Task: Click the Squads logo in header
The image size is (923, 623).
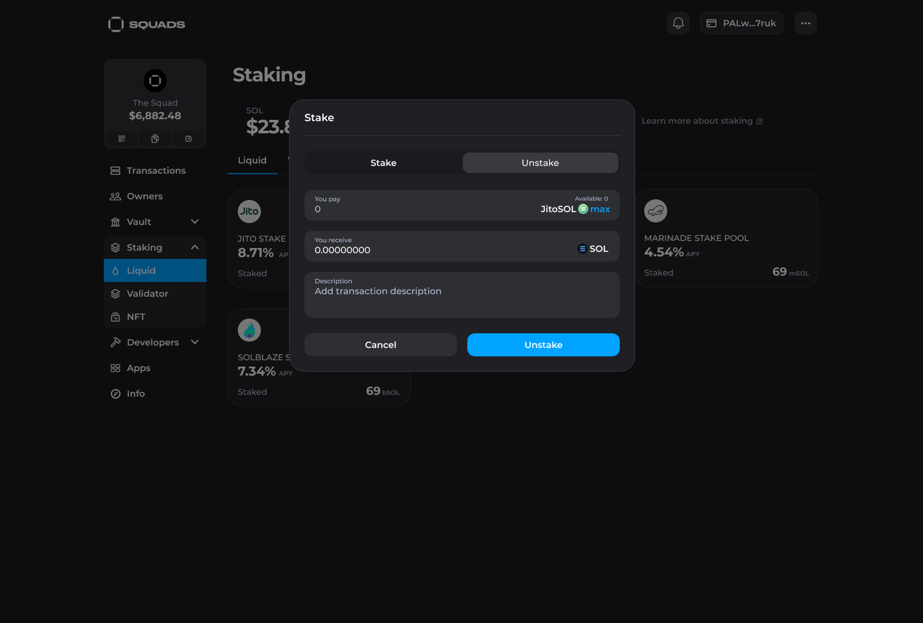Action: click(147, 24)
